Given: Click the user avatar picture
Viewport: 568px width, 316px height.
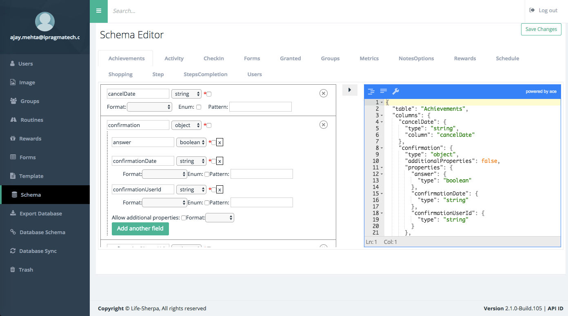Looking at the screenshot, I should click(45, 22).
